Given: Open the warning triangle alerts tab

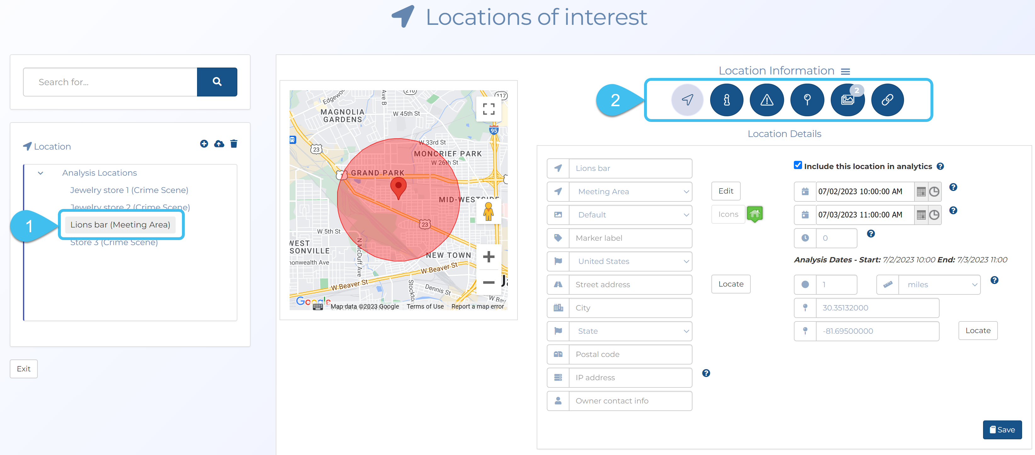Looking at the screenshot, I should pos(766,100).
